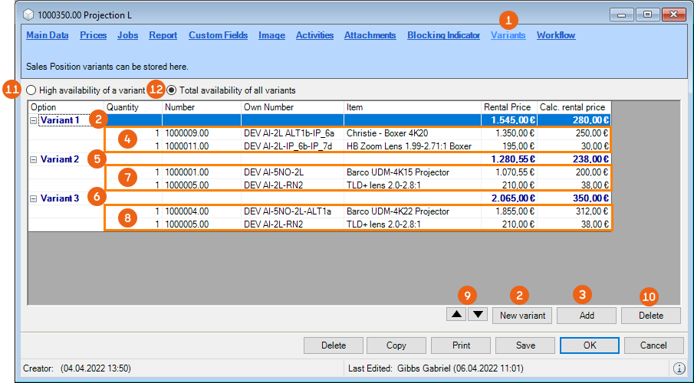The image size is (694, 383).
Task: Collapse the Variant 1 group
Action: click(x=34, y=120)
